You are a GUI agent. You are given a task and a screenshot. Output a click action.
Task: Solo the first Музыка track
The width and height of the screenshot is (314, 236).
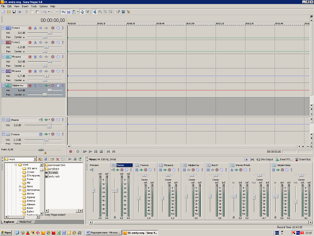[x=63, y=57]
